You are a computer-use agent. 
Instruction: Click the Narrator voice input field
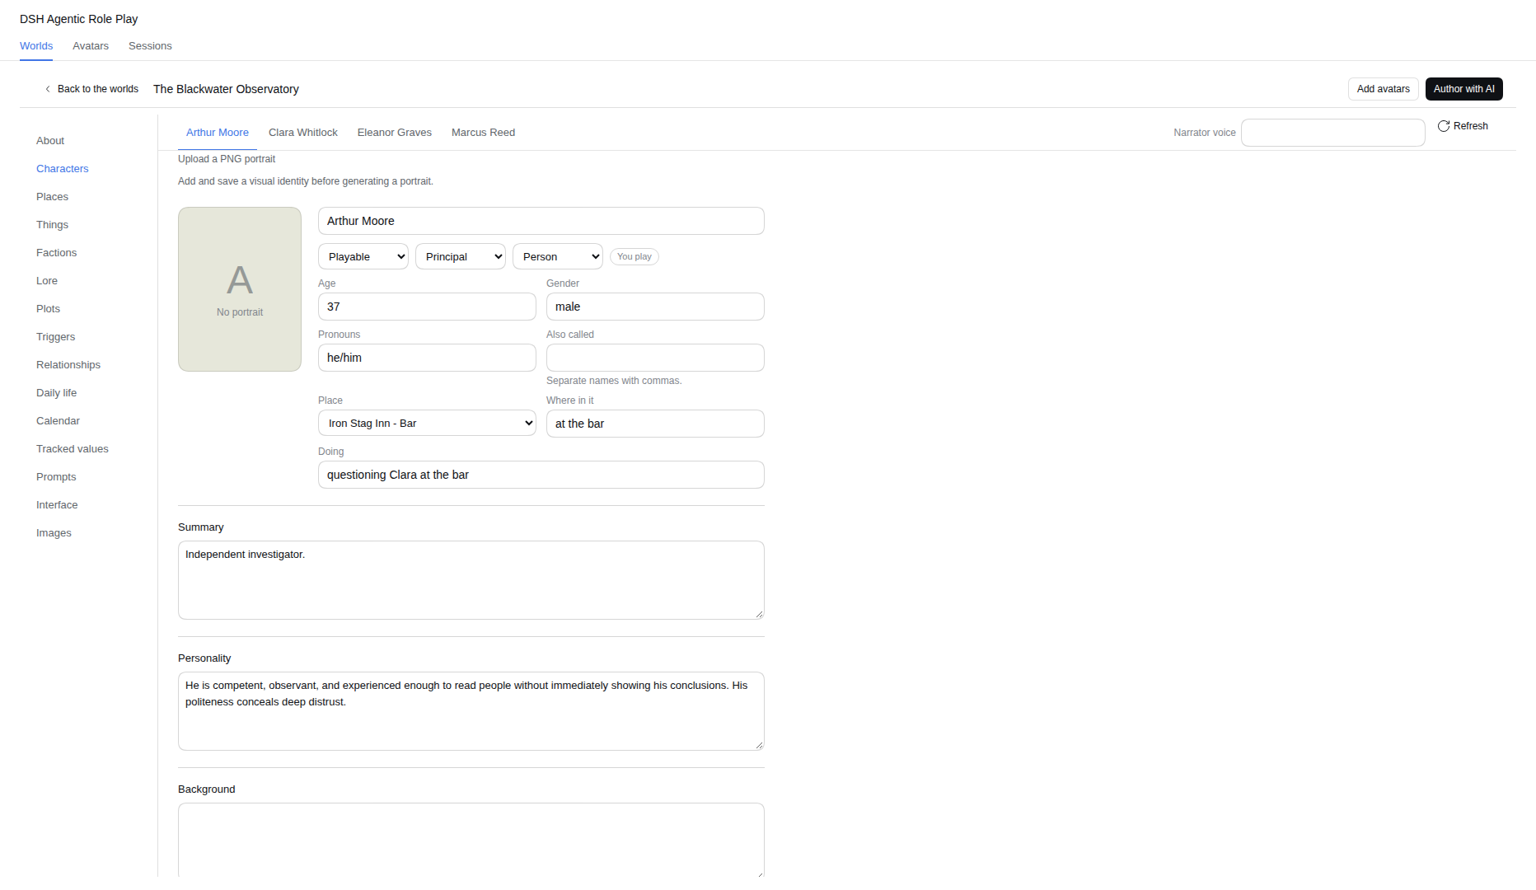click(x=1332, y=133)
